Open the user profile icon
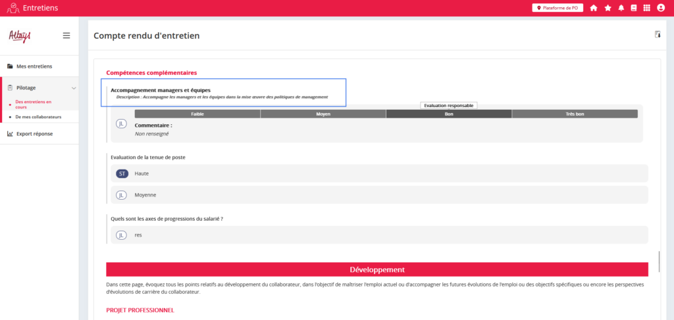 point(661,8)
